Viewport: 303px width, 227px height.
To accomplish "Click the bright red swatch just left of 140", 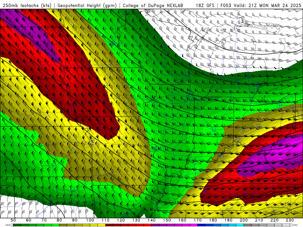I will [148, 225].
